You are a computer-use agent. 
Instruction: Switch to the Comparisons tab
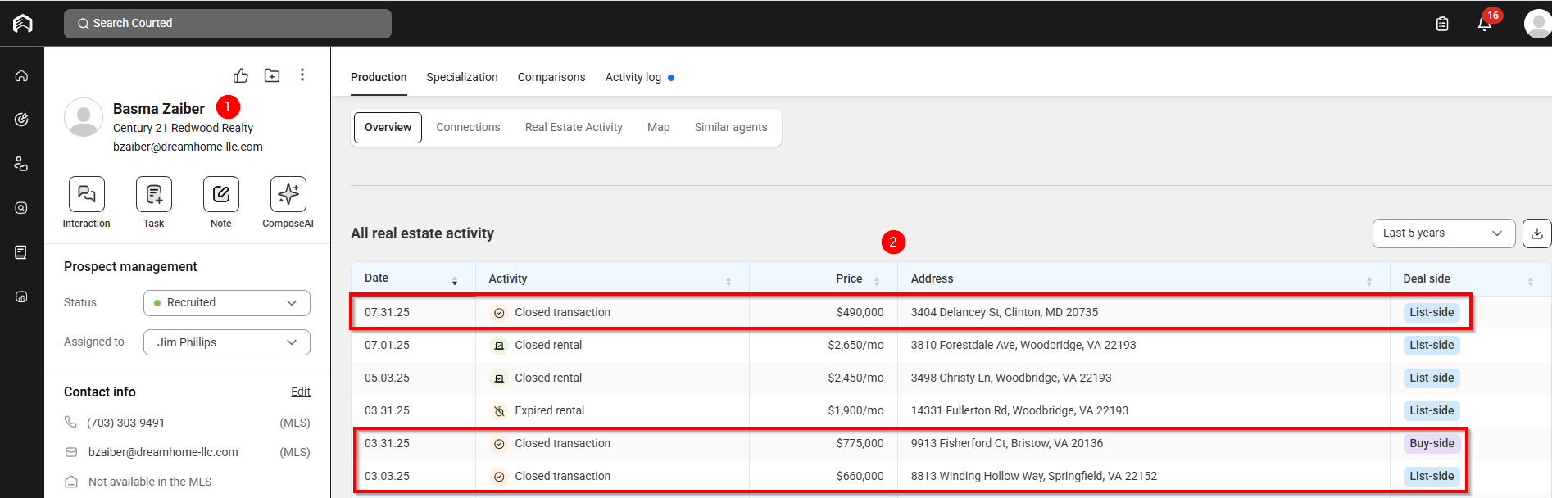[x=551, y=77]
